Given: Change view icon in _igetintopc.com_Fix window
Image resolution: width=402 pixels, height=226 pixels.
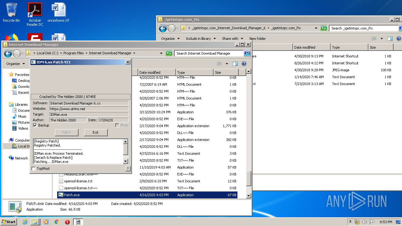Looking at the screenshot, I should [x=374, y=39].
